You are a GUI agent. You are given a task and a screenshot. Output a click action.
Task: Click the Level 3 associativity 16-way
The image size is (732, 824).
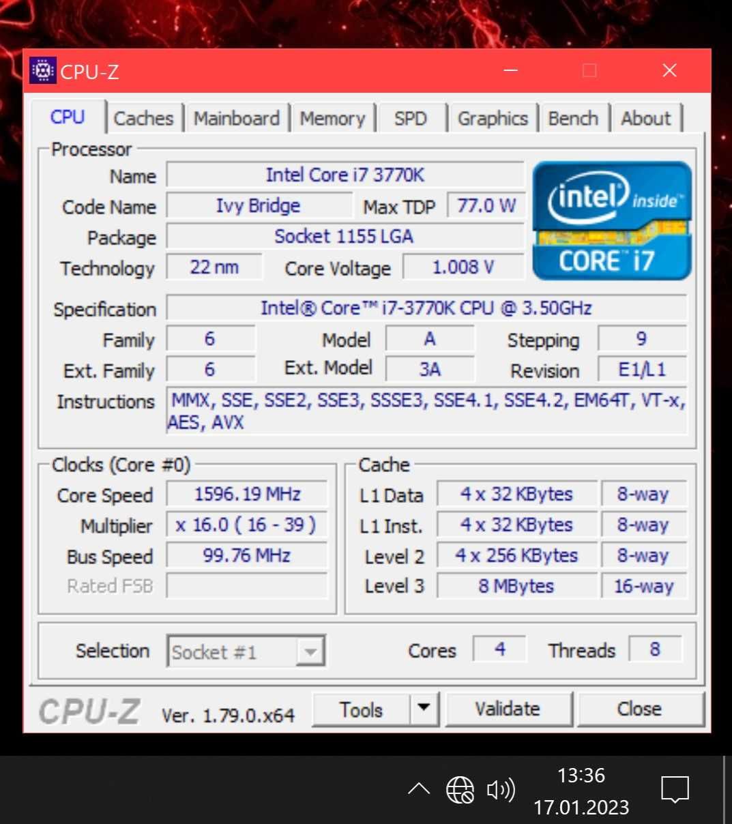tap(644, 586)
